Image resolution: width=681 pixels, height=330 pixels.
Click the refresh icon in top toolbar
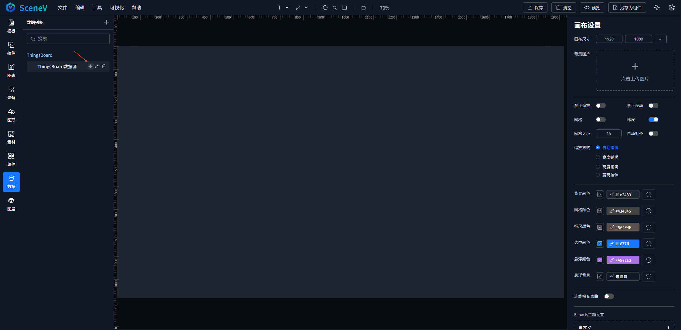pyautogui.click(x=325, y=7)
